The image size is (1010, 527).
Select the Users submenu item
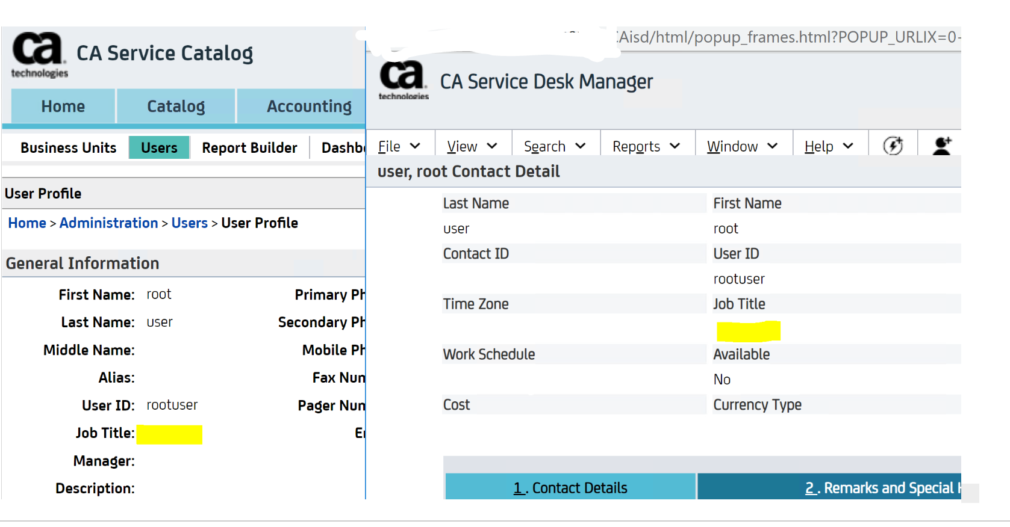tap(159, 148)
